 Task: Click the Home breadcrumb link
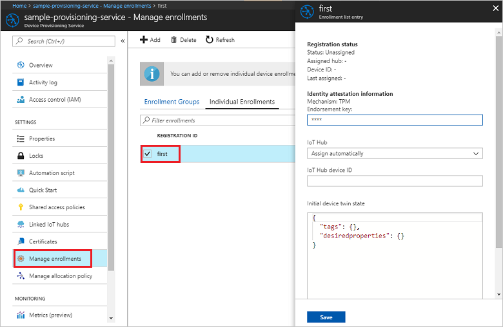coord(19,5)
